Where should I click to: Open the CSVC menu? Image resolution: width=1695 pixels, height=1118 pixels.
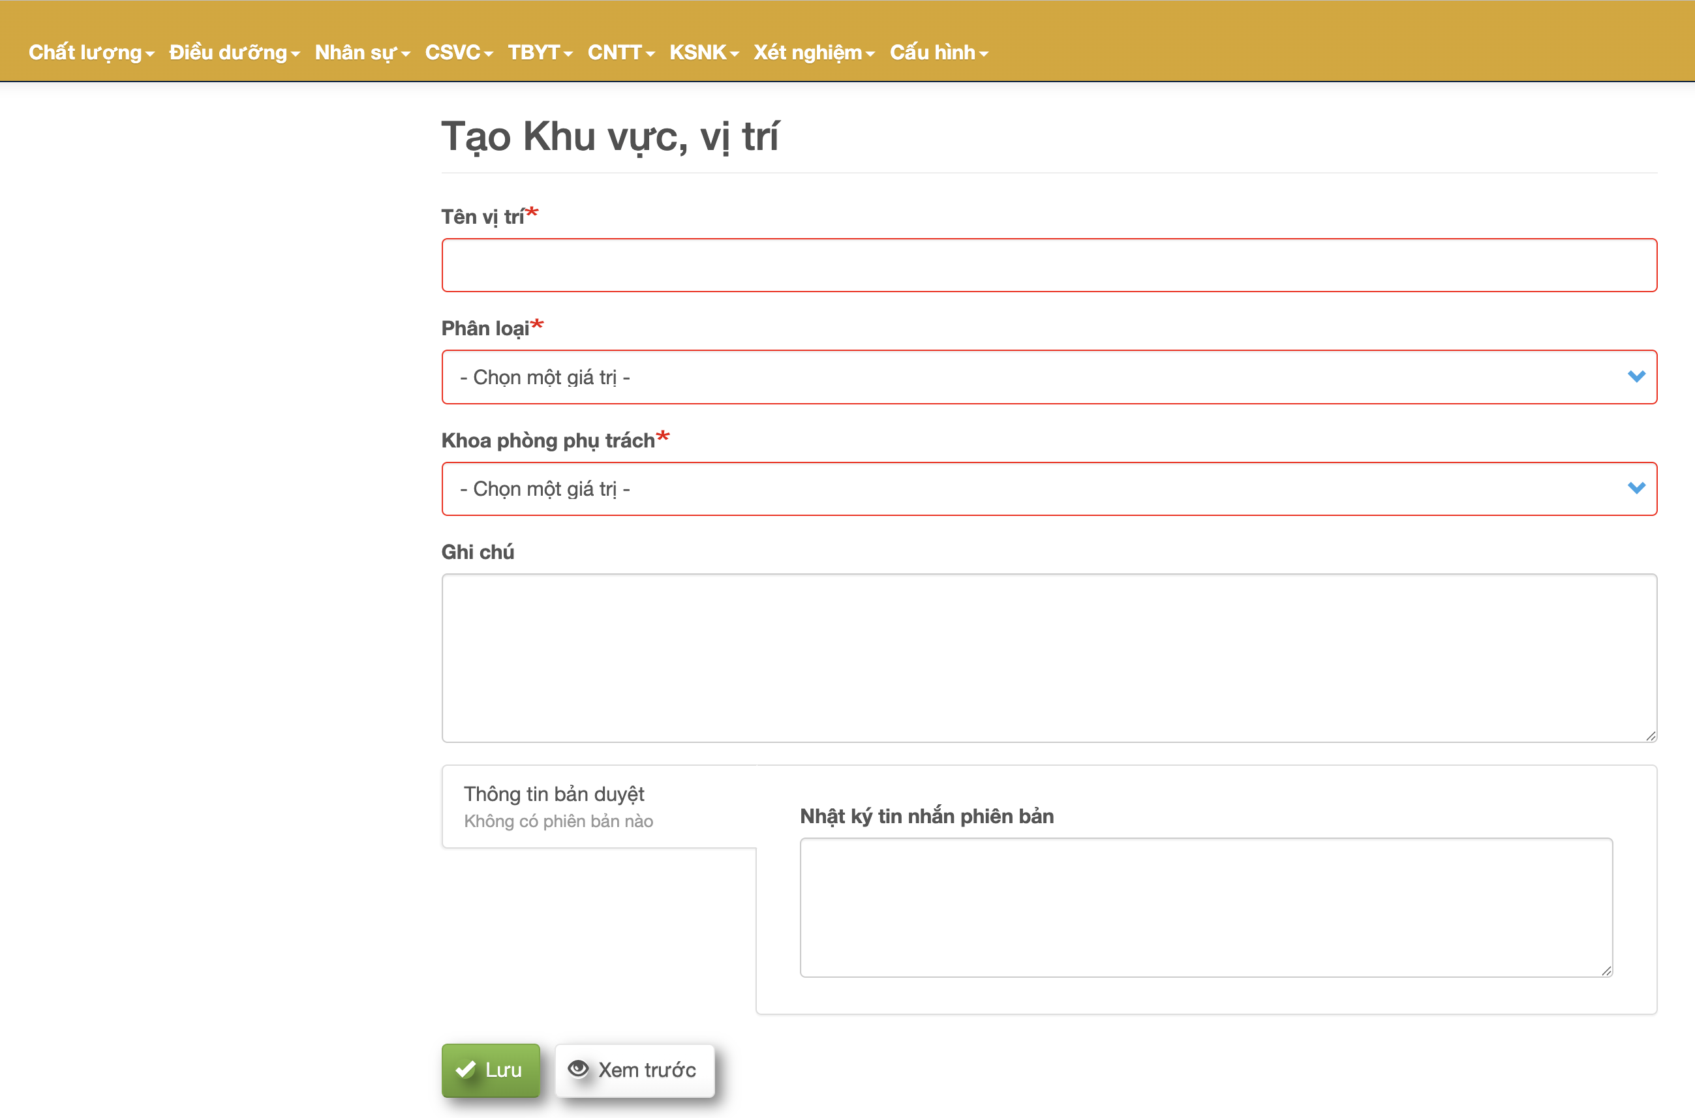(459, 53)
